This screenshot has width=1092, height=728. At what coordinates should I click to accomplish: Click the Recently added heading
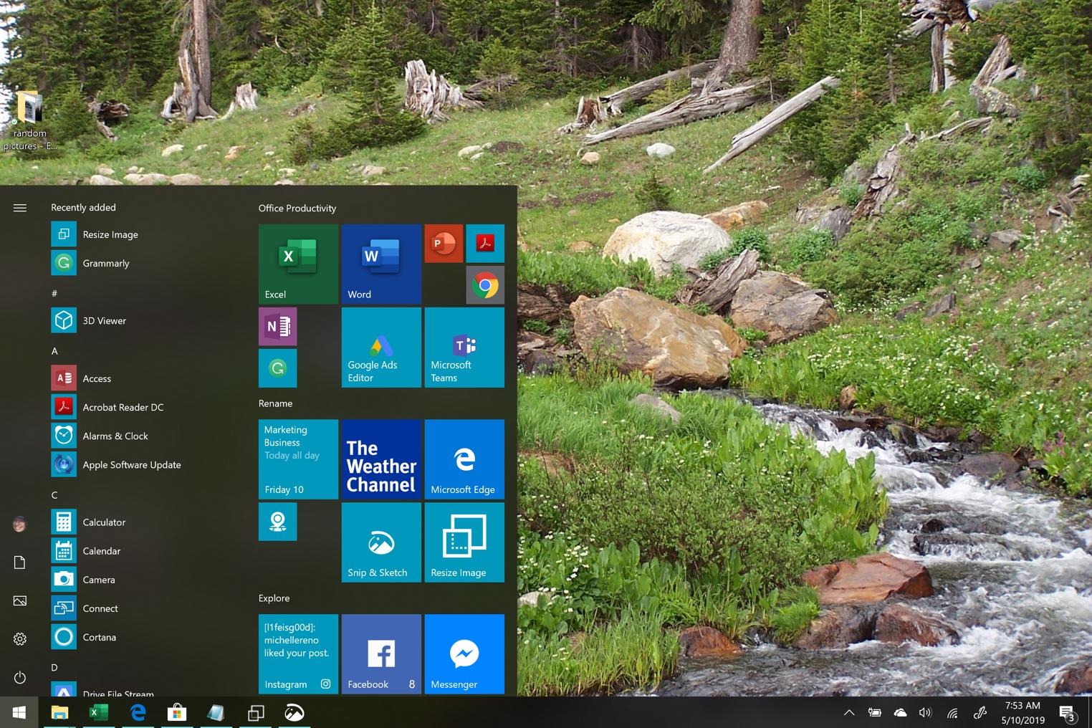click(83, 207)
